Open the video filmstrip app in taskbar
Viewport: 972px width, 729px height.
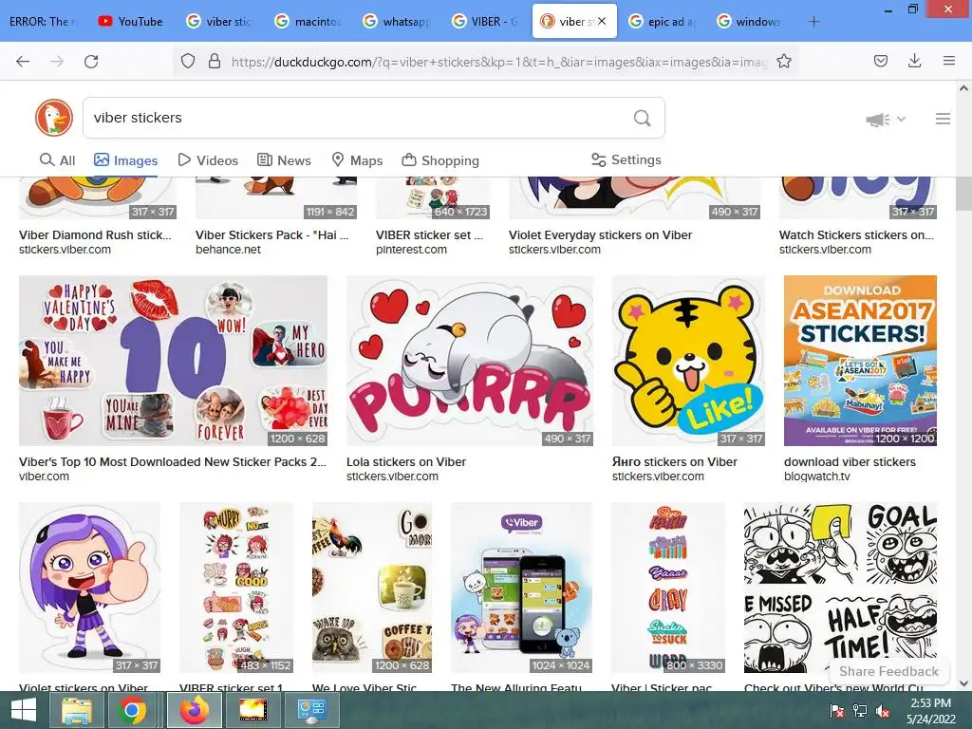click(x=252, y=710)
